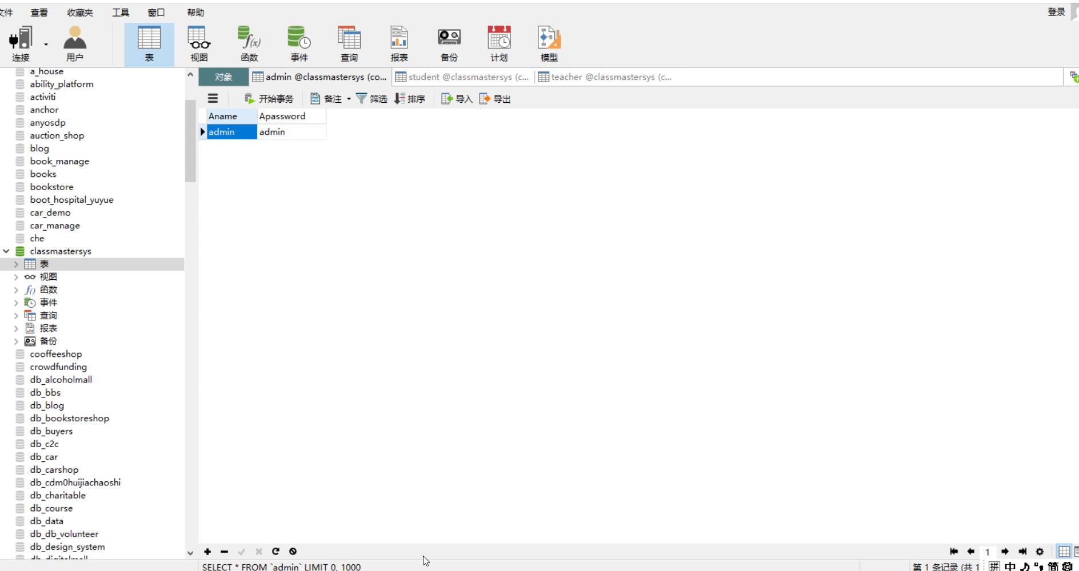Switch to grid view mode

coord(1064,552)
